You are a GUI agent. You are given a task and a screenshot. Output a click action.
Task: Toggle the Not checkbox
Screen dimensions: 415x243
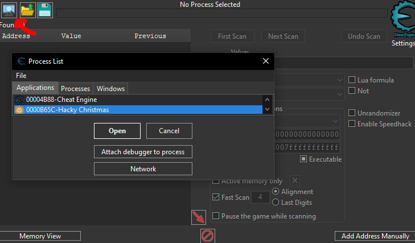point(352,91)
